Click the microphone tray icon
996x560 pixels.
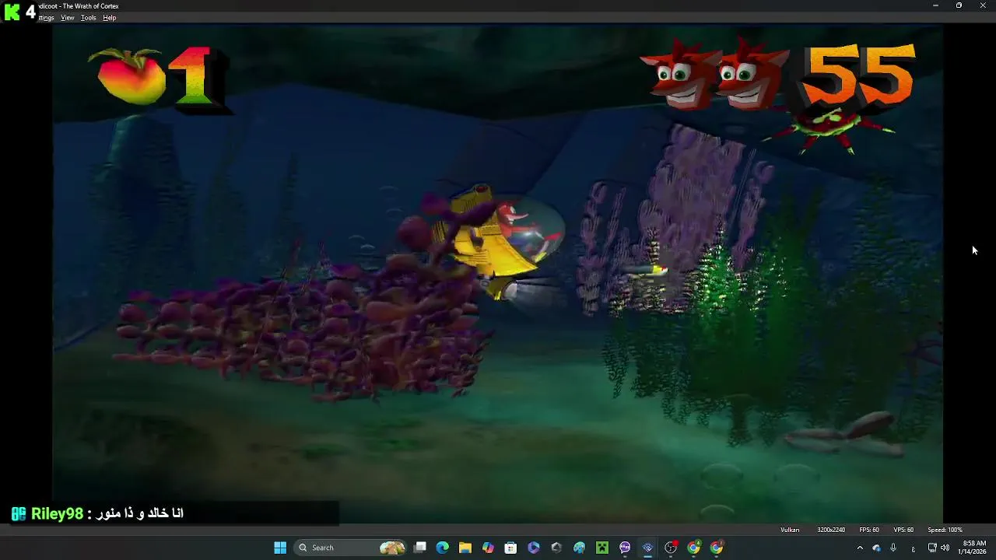pos(893,548)
